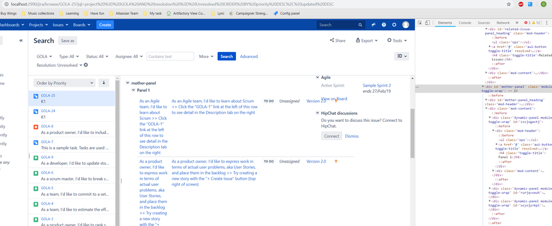The height and width of the screenshot is (226, 552).
Task: Switch to DevTools Network tab
Action: [503, 23]
